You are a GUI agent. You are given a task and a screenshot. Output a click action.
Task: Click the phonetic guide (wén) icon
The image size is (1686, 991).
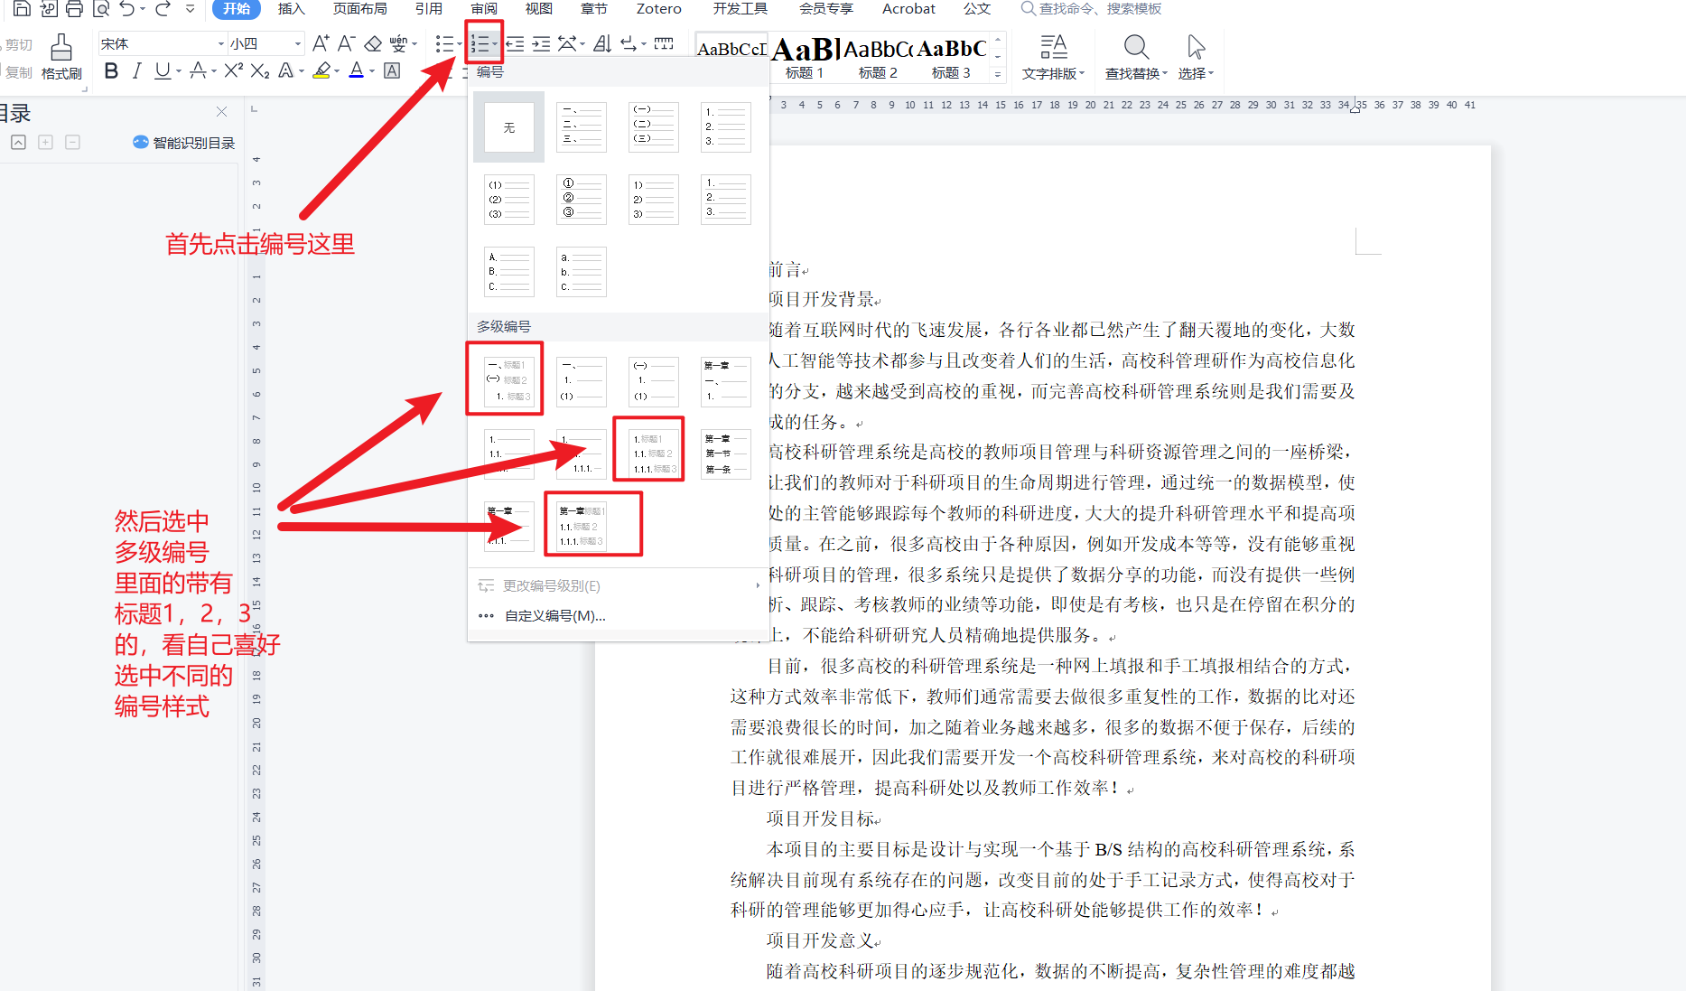point(398,43)
